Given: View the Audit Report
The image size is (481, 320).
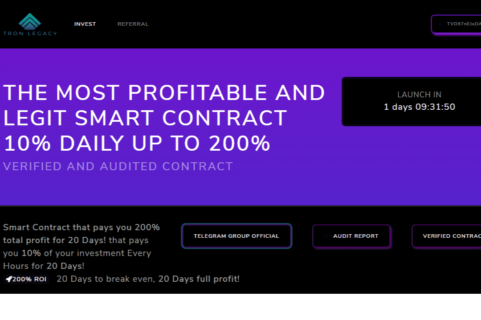Looking at the screenshot, I should 355,236.
